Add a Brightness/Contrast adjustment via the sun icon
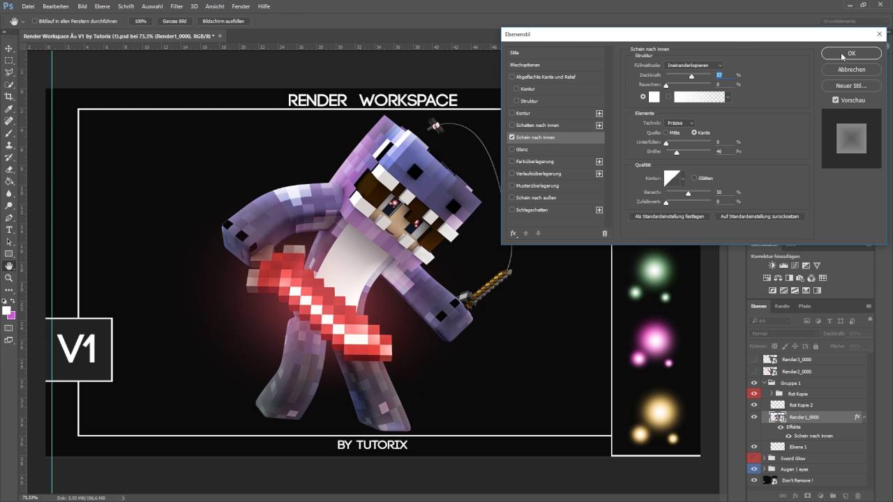This screenshot has height=502, width=893. pyautogui.click(x=772, y=266)
